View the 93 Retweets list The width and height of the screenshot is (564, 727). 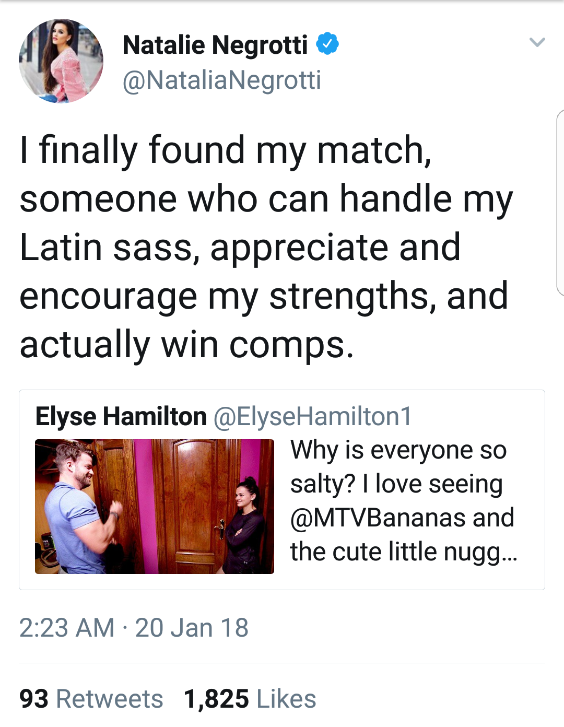pos(91,699)
